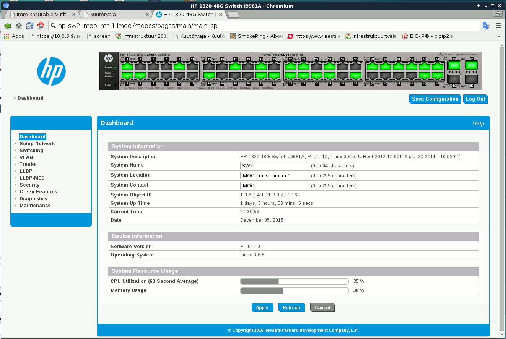Click the browser address bar

(264, 26)
